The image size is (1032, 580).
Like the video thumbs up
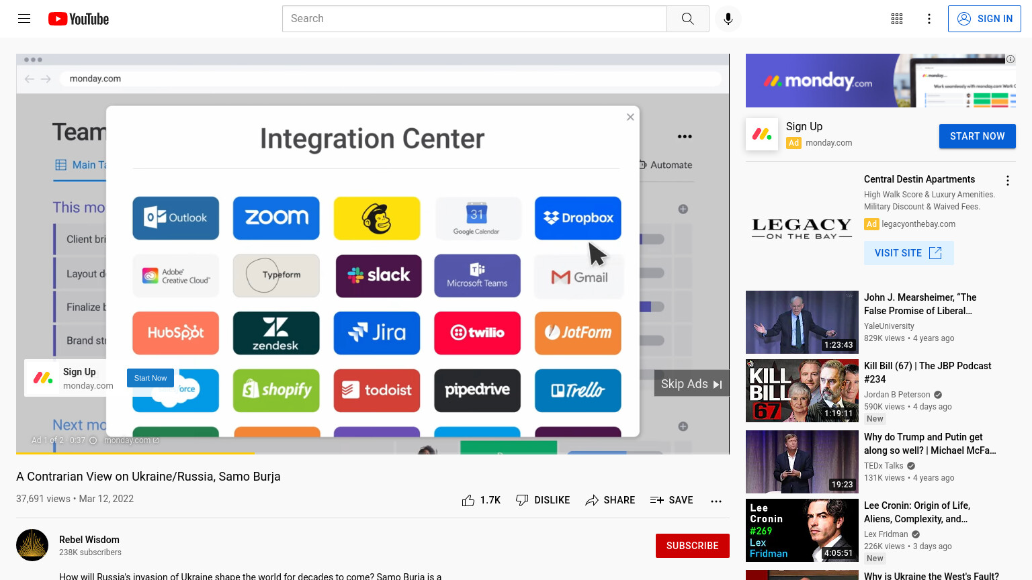(x=481, y=500)
